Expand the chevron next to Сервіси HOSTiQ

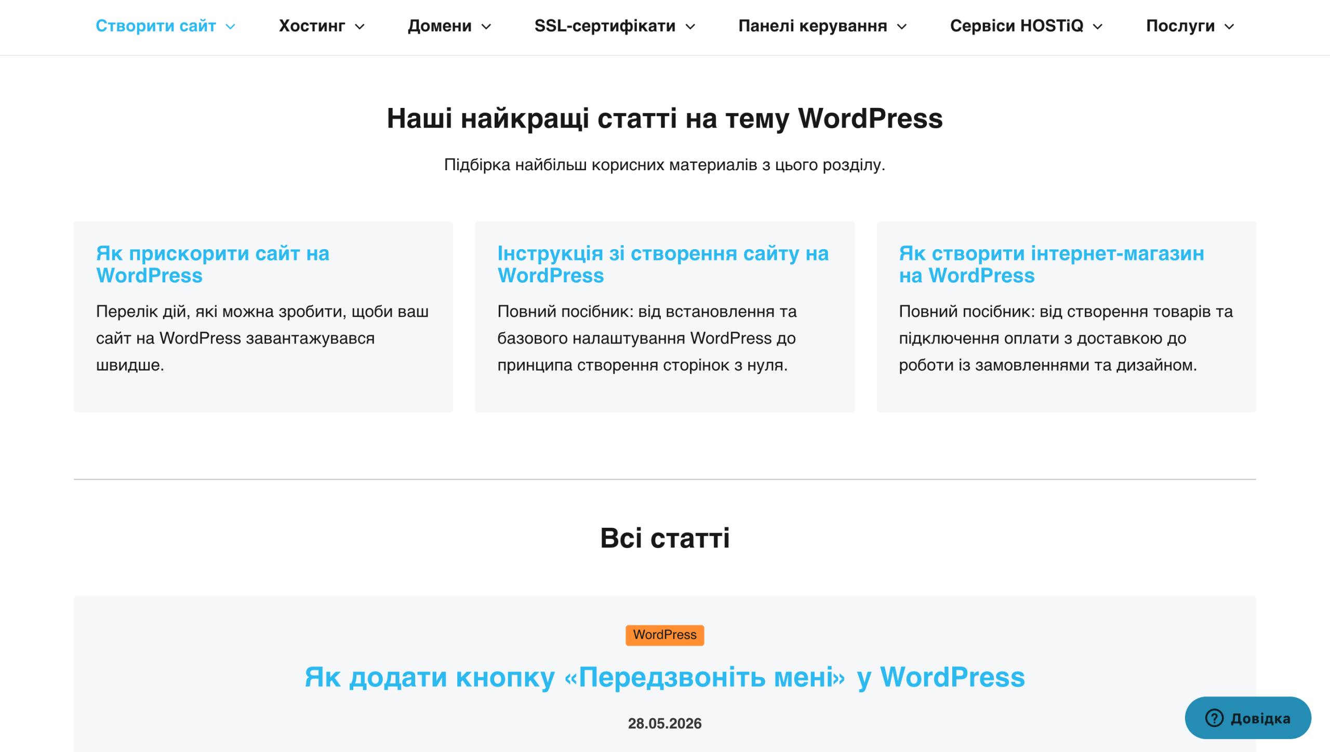point(1097,26)
